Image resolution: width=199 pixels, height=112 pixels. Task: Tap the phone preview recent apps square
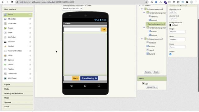tap(99, 86)
